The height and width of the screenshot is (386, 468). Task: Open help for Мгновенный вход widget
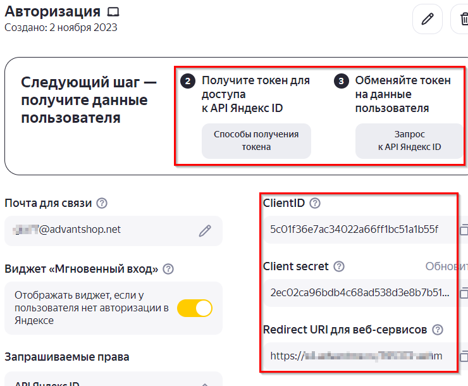pyautogui.click(x=168, y=269)
